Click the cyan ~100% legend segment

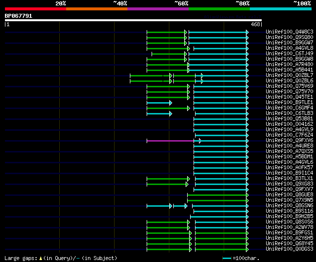[x=280, y=9]
